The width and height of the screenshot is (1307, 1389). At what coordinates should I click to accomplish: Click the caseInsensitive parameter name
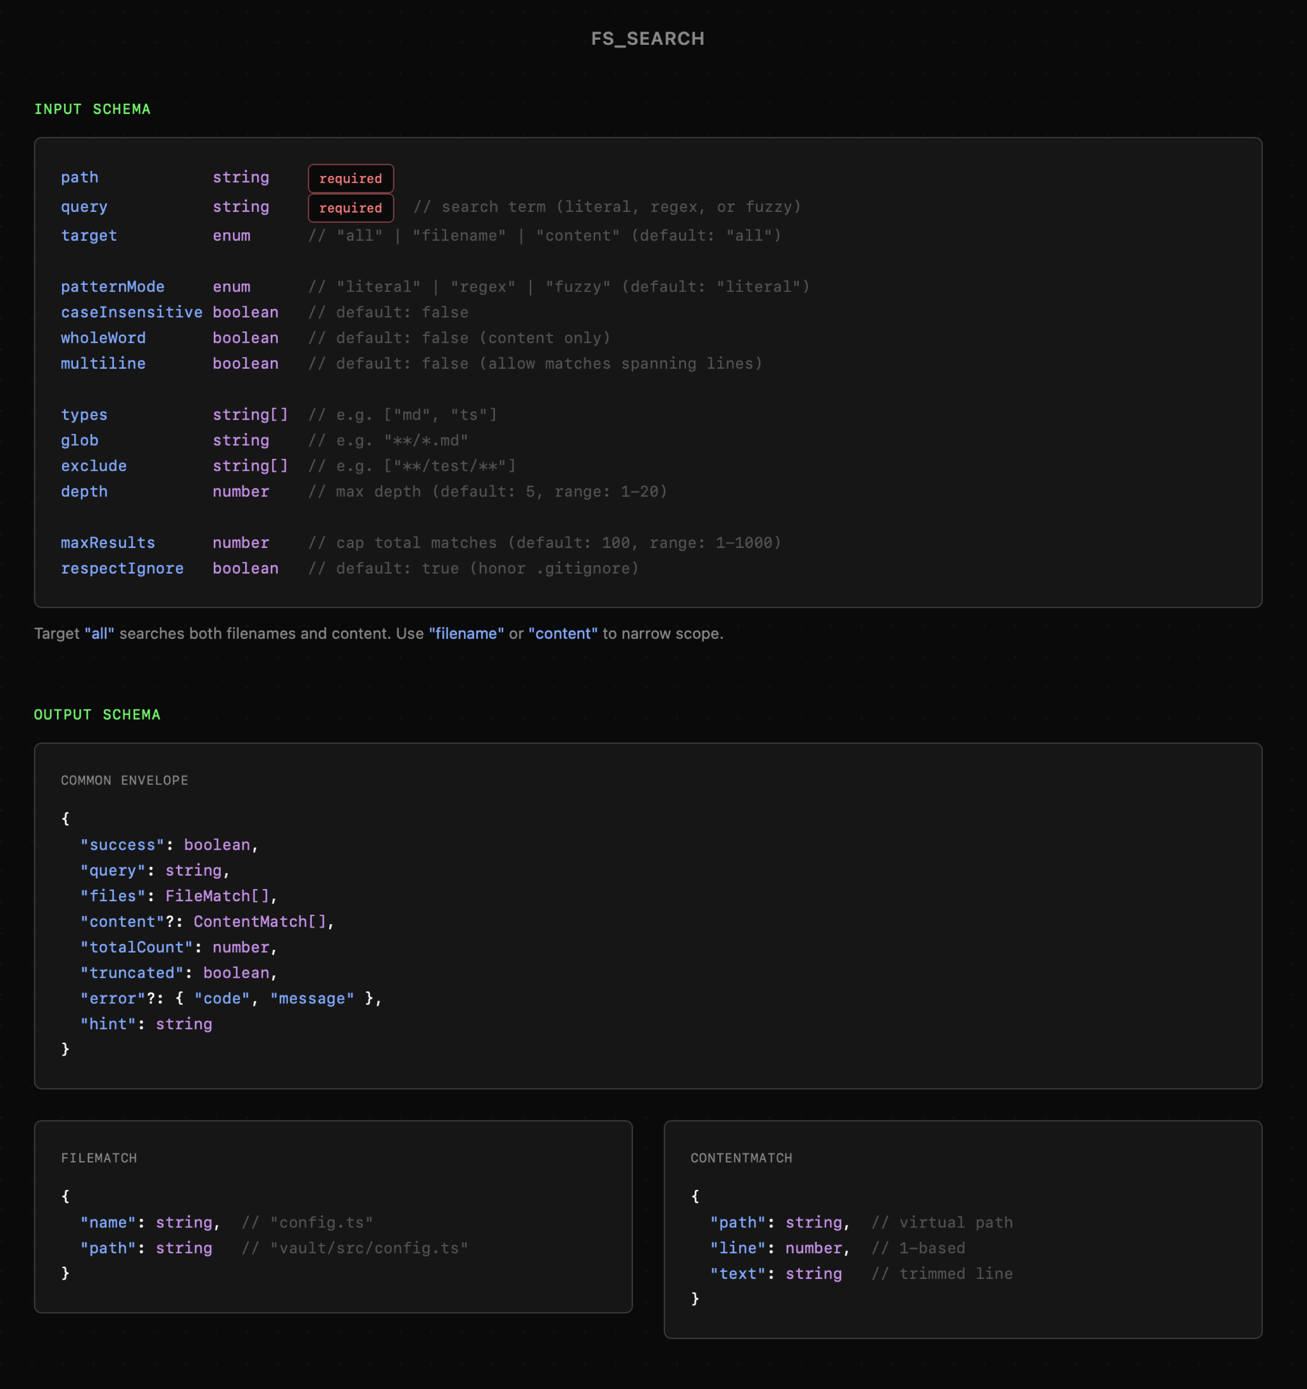[x=131, y=312]
